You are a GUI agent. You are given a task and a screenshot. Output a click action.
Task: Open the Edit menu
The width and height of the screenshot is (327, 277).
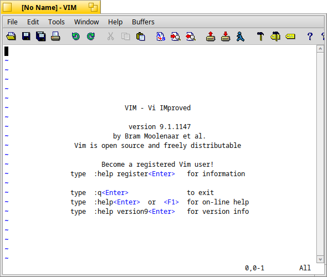[33, 22]
